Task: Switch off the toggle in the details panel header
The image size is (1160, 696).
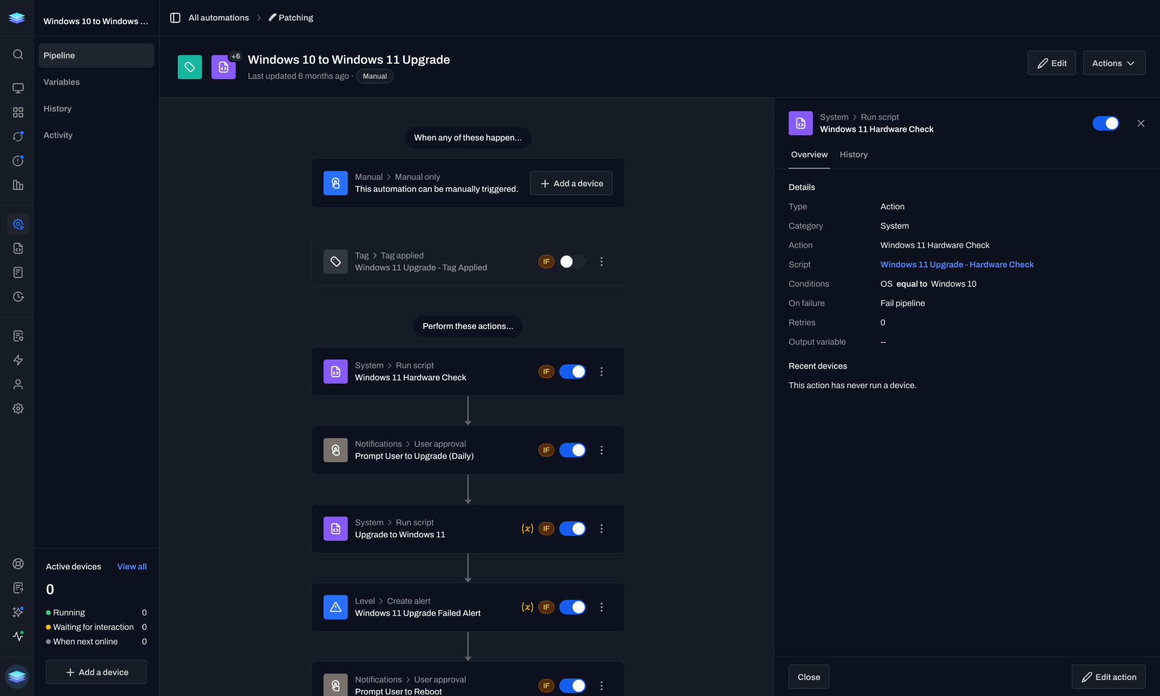Action: click(1105, 123)
